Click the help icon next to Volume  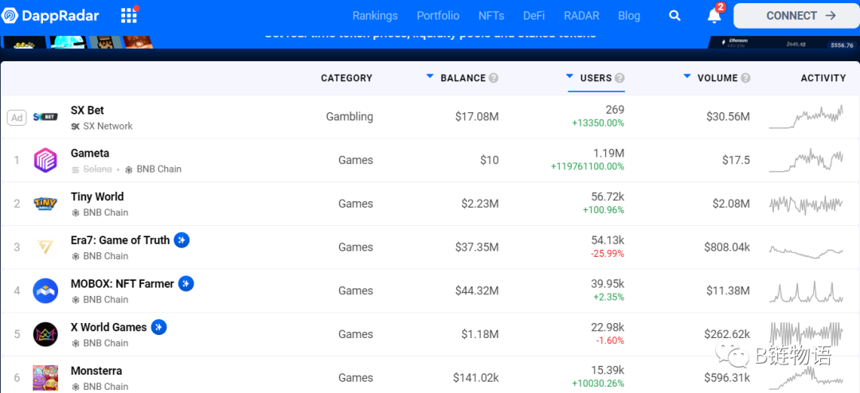pyautogui.click(x=745, y=78)
